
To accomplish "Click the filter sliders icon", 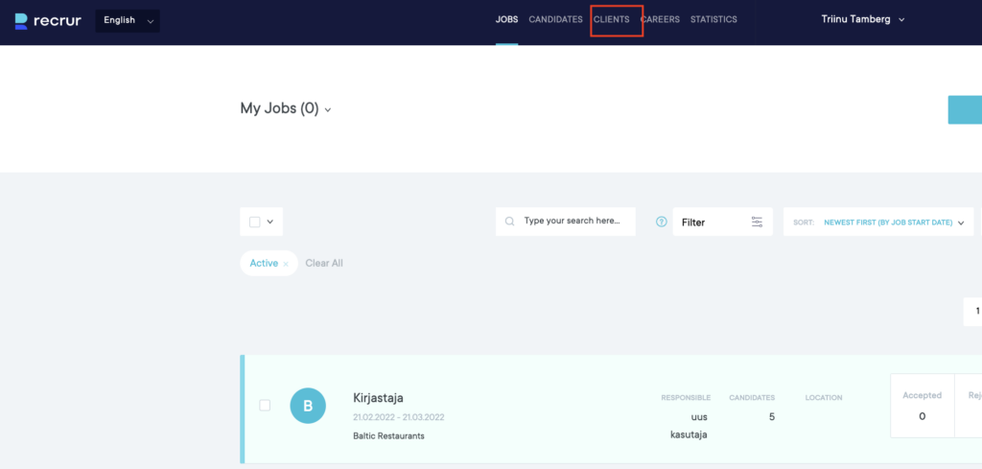I will [x=757, y=222].
